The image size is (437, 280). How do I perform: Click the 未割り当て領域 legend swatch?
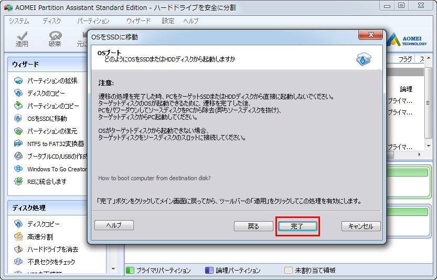[288, 270]
